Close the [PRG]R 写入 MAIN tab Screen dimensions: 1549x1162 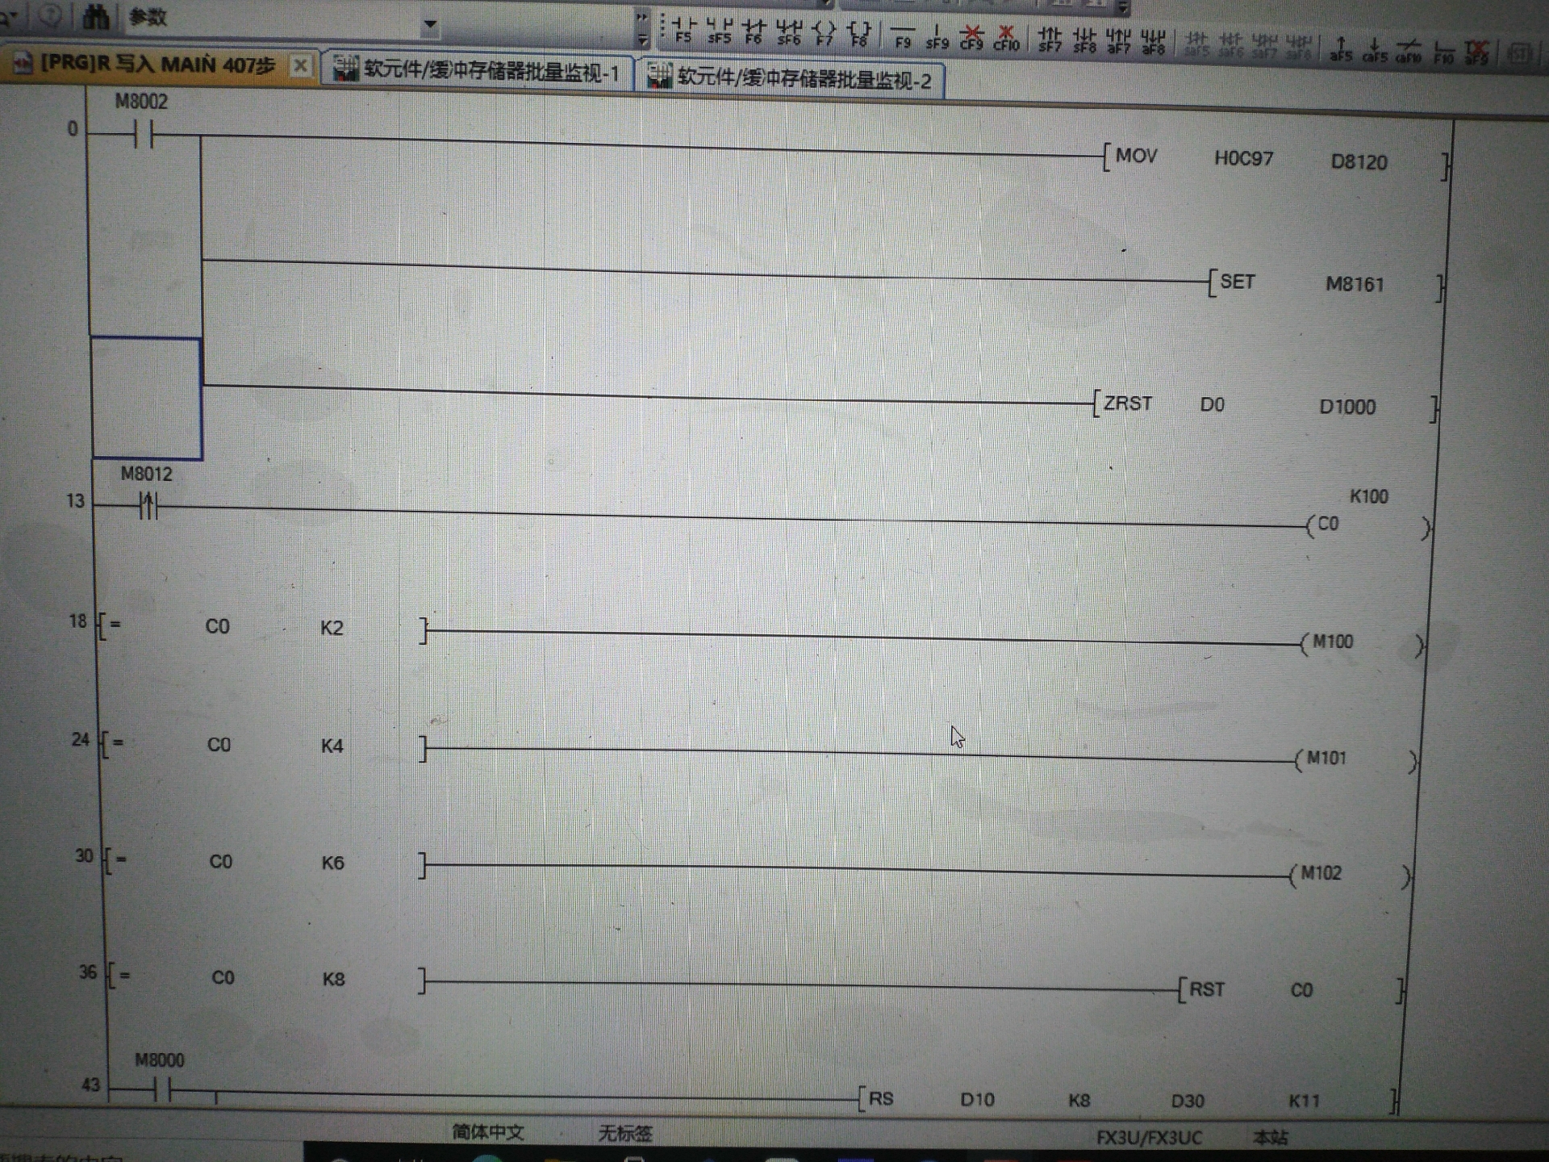tap(299, 65)
